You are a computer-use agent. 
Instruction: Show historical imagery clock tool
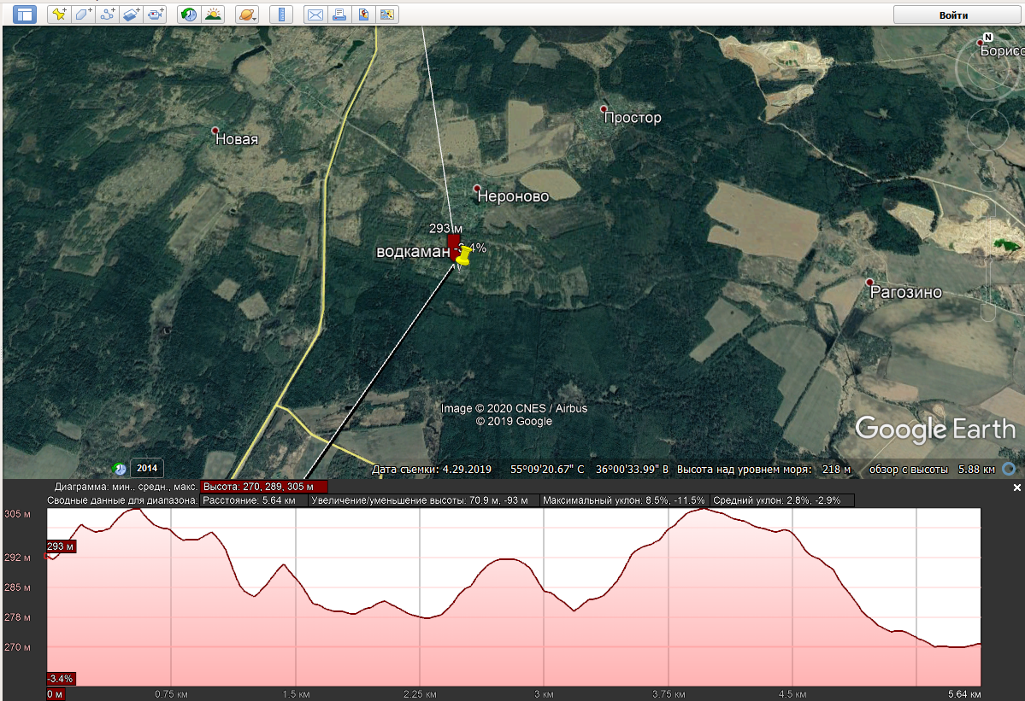pos(189,15)
